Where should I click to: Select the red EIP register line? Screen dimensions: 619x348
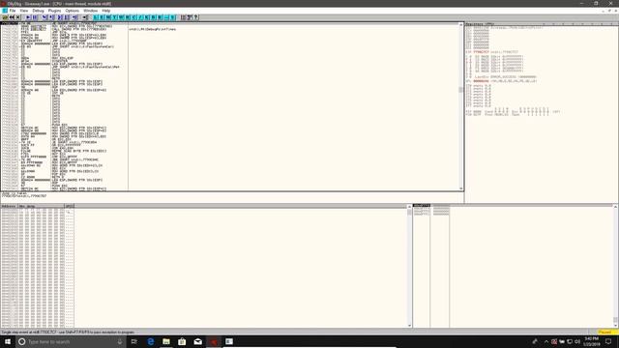click(492, 51)
